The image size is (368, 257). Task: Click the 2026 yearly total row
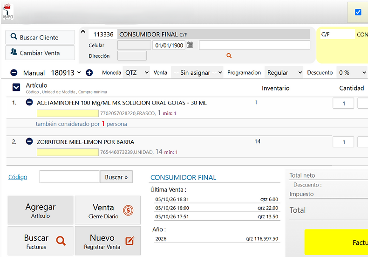pyautogui.click(x=217, y=239)
